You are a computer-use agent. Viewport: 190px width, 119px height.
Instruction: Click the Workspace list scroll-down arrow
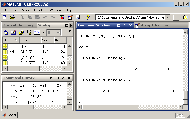[70, 63]
